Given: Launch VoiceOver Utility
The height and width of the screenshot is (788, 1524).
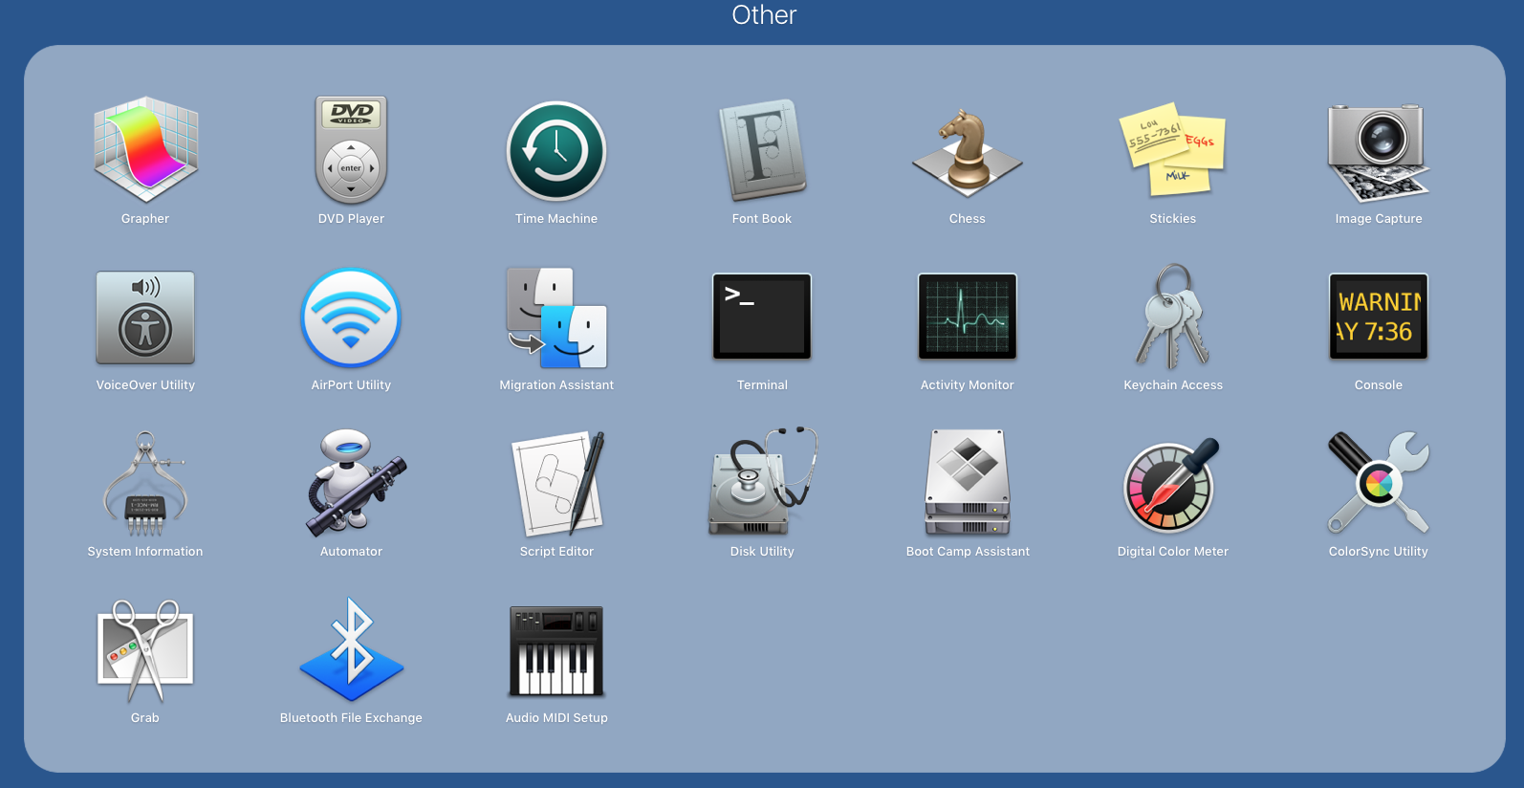Looking at the screenshot, I should coord(145,317).
